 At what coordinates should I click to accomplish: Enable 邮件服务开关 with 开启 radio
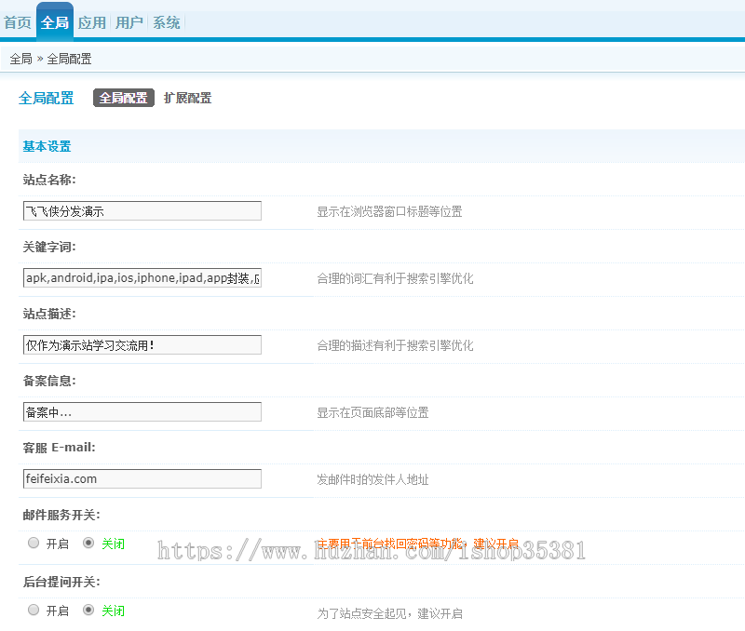point(34,543)
